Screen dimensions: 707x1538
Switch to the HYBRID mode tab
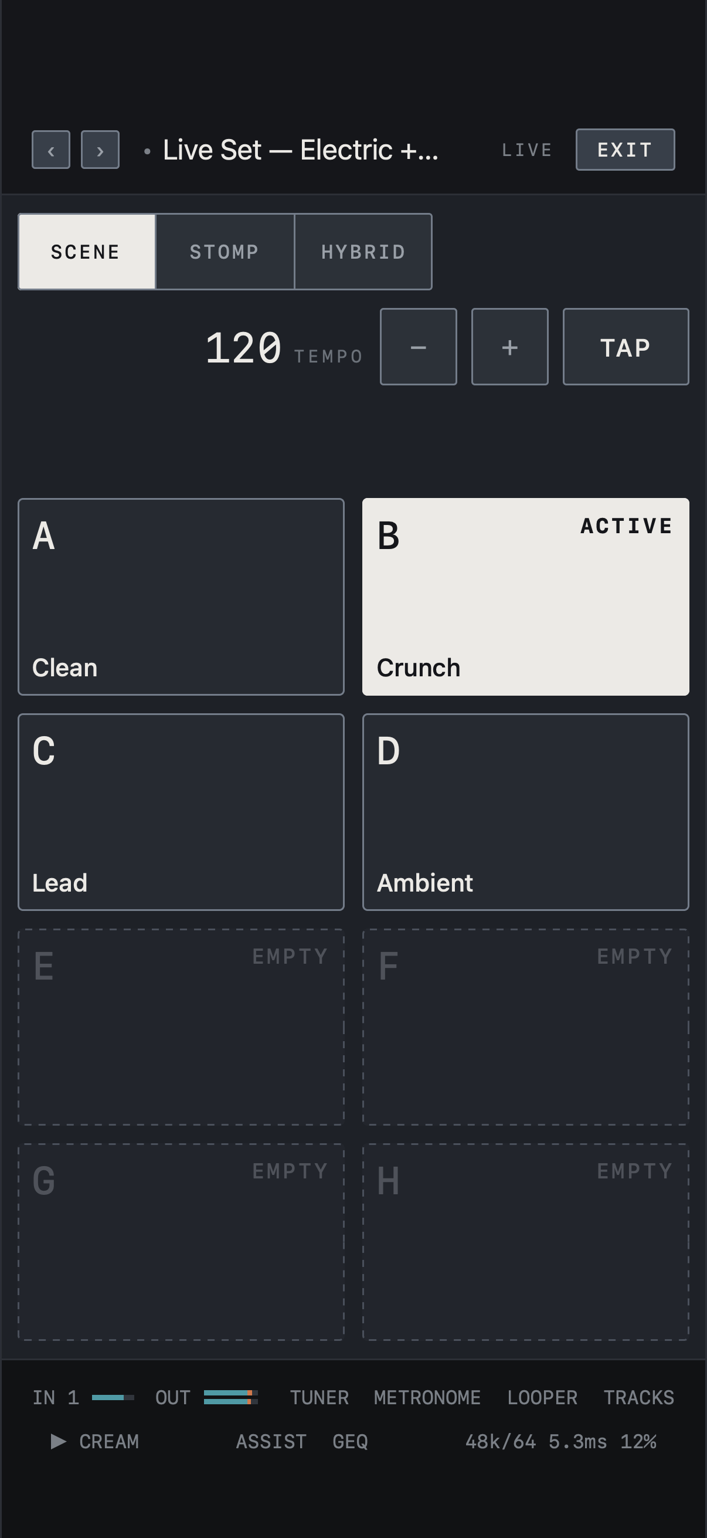coord(363,252)
